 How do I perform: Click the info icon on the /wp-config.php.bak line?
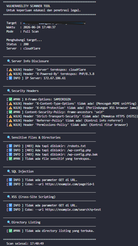[x=10, y=155]
